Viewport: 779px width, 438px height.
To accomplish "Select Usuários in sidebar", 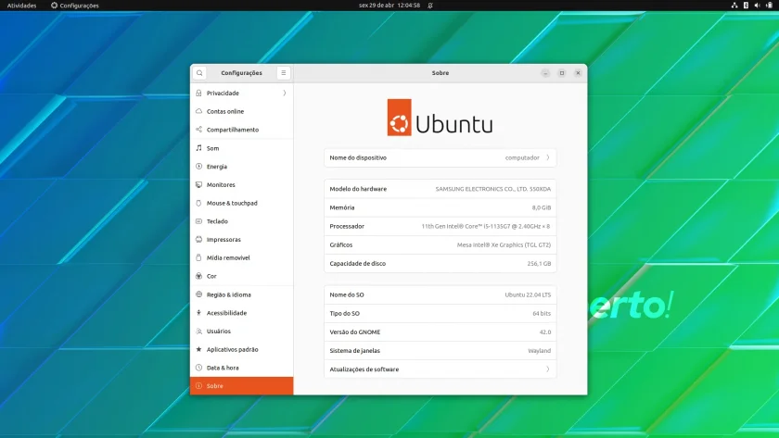I will point(241,331).
